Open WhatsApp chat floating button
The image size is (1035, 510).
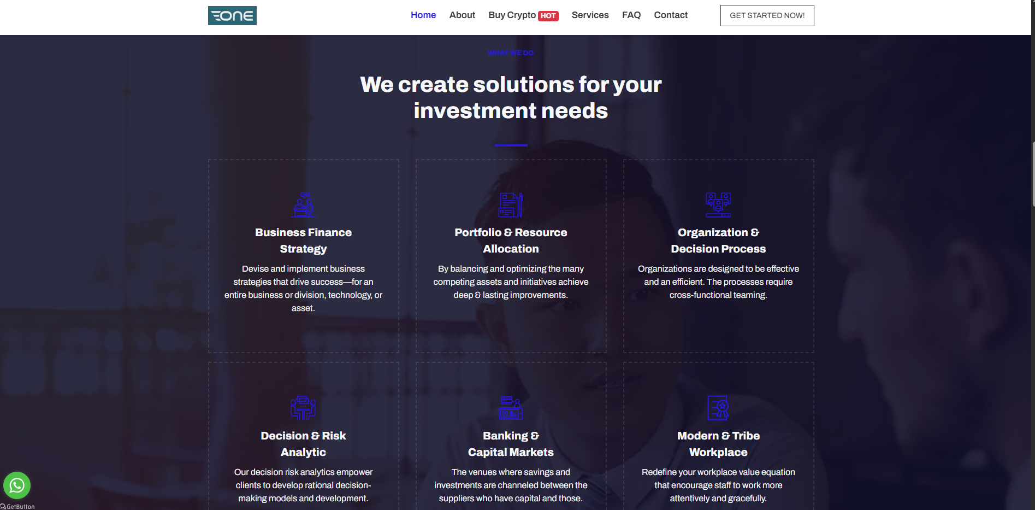coord(17,485)
